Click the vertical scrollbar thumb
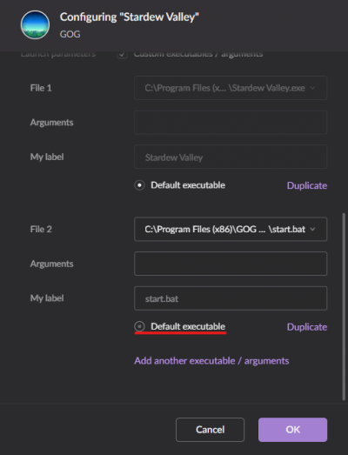The image size is (348, 455). click(344, 307)
